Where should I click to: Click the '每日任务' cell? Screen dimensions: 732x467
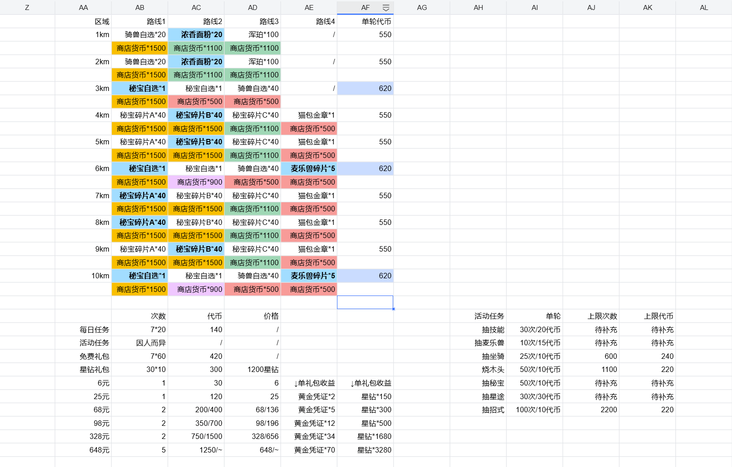pyautogui.click(x=83, y=329)
